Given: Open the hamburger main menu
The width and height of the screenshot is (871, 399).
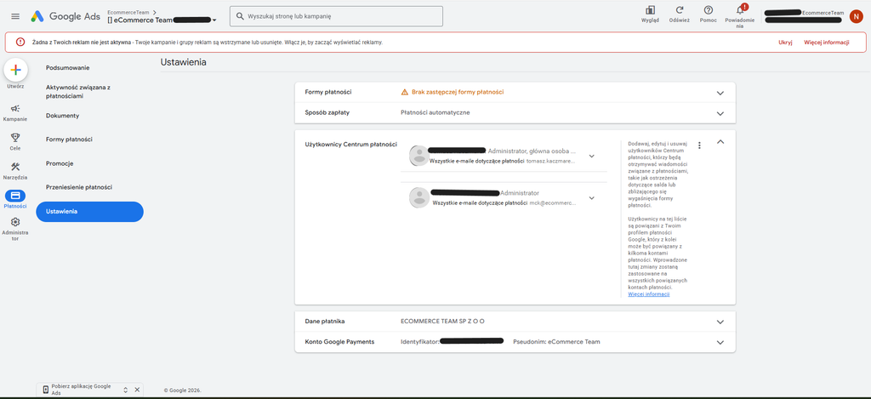Looking at the screenshot, I should pos(15,16).
